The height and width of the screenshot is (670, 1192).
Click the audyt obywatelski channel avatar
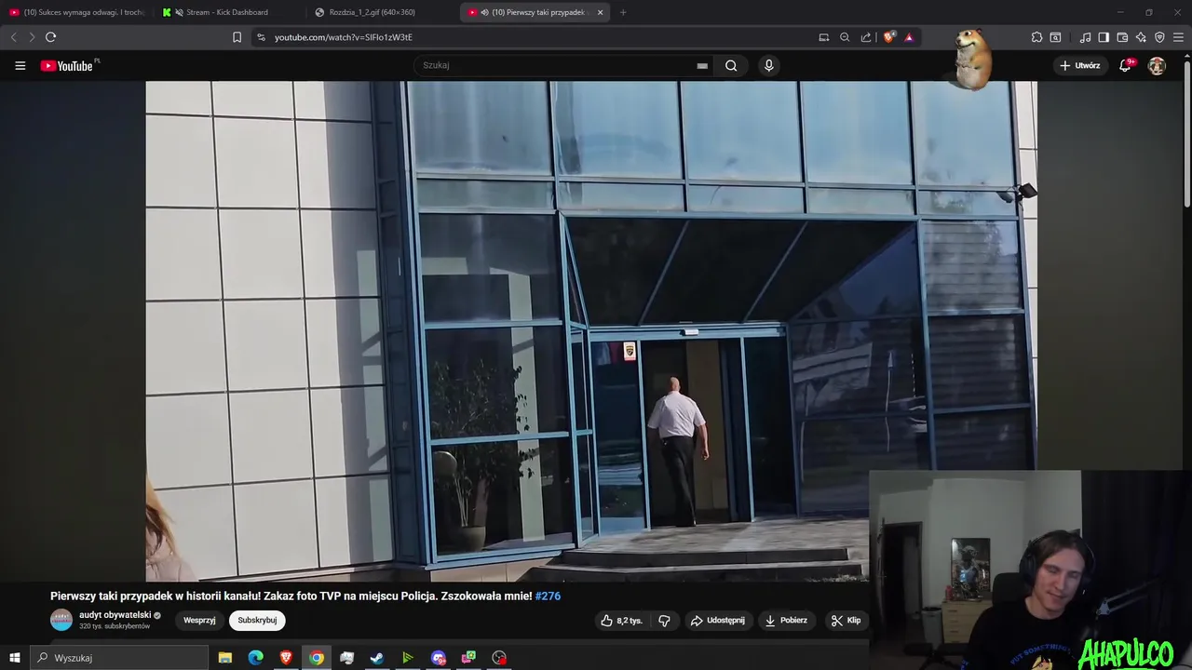[61, 621]
